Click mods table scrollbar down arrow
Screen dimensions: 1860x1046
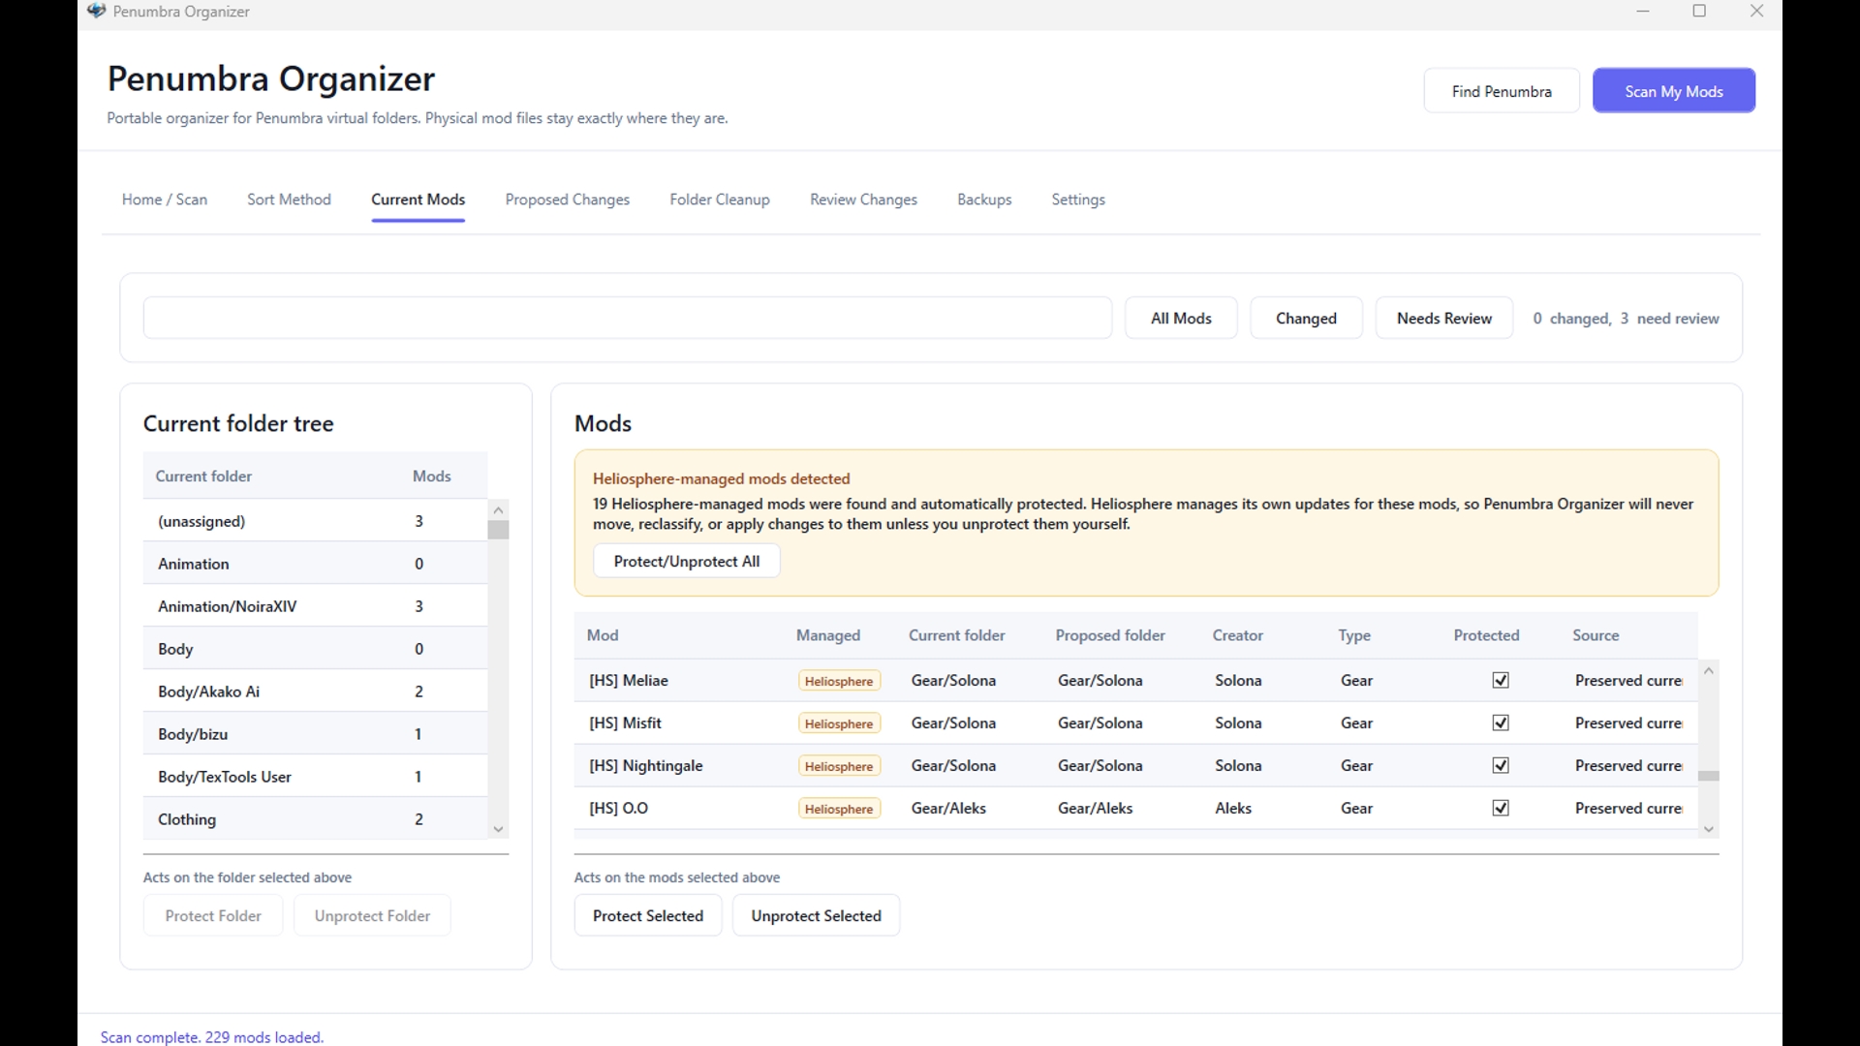[1709, 829]
